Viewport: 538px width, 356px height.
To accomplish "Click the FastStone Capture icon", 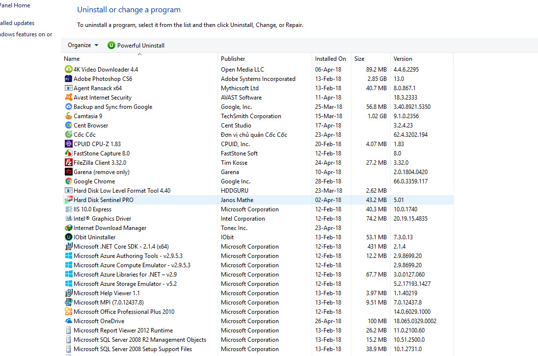I will [x=69, y=153].
